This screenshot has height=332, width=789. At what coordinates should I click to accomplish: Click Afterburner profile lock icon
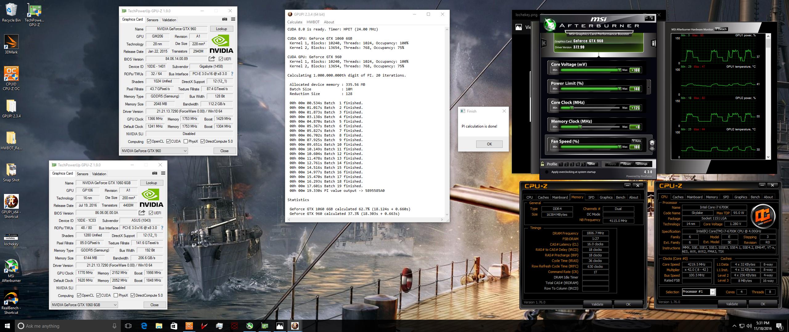pyautogui.click(x=542, y=164)
